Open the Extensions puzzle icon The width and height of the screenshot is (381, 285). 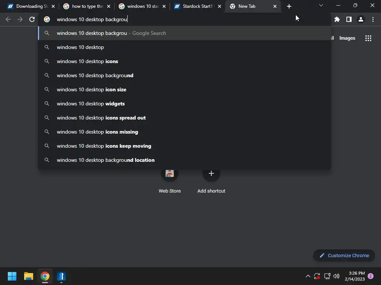[x=337, y=19]
